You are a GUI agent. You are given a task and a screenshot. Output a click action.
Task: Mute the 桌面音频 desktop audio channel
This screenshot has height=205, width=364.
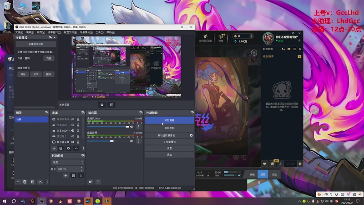coord(132,141)
